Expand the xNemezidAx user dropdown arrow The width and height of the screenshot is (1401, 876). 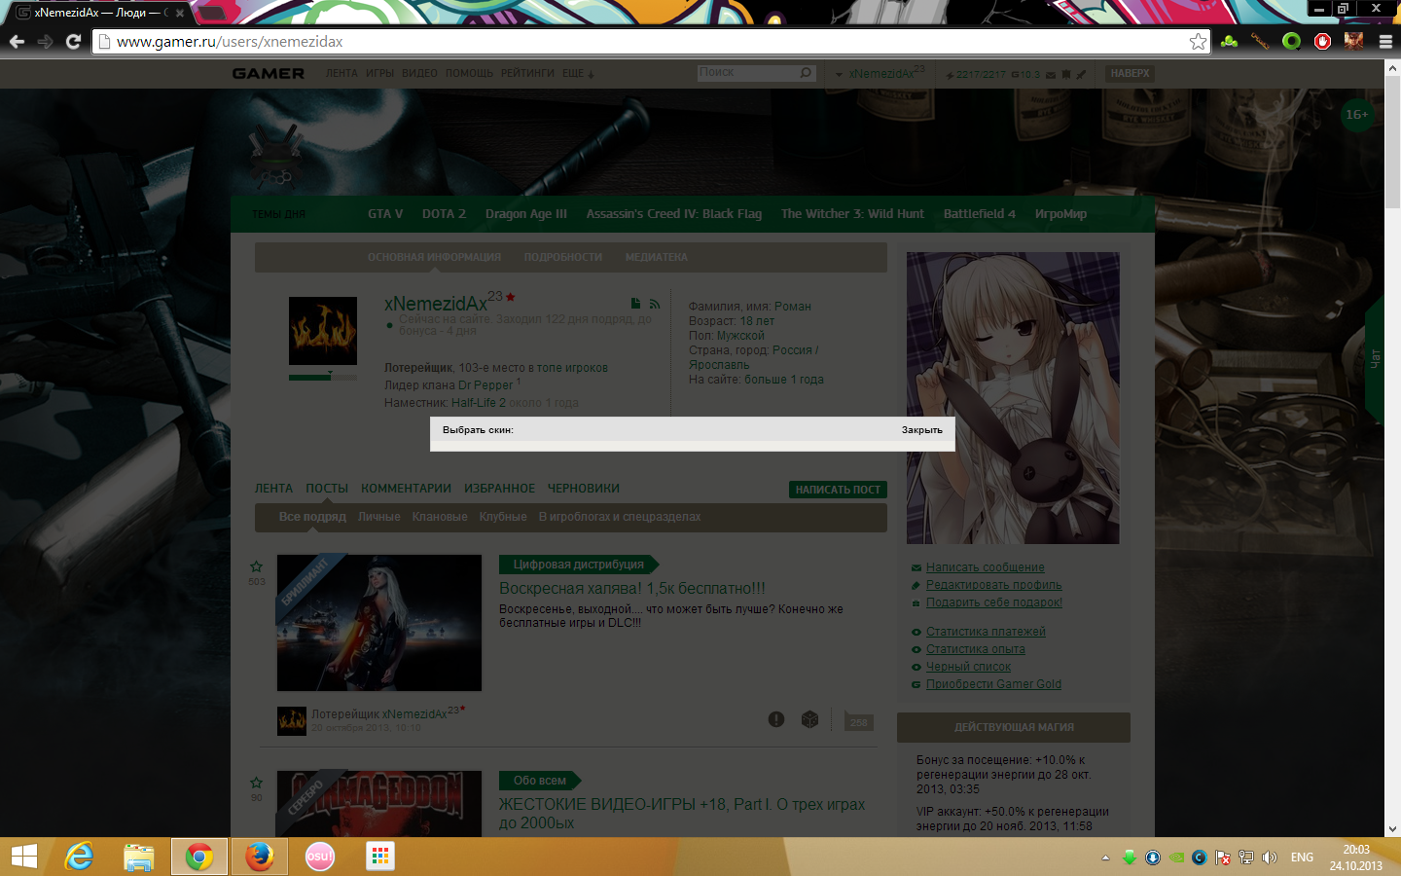[839, 75]
